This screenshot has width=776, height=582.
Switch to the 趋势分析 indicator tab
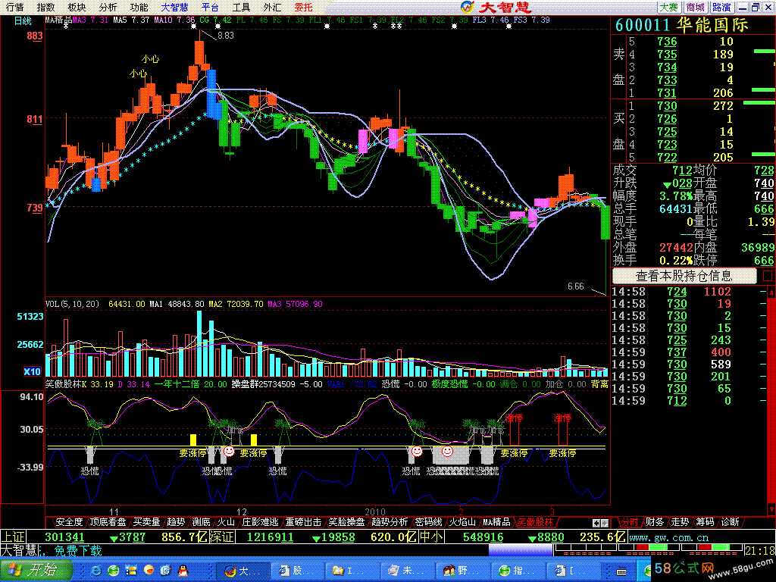(390, 522)
